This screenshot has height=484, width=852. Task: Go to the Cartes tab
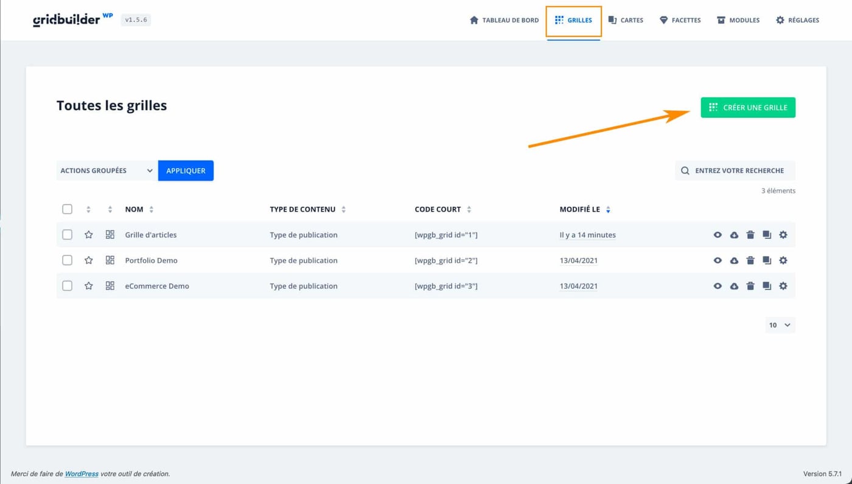click(626, 20)
